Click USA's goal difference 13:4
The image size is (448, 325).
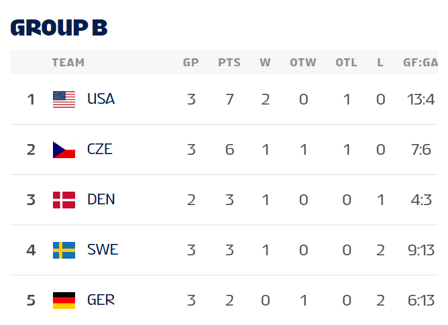click(421, 99)
